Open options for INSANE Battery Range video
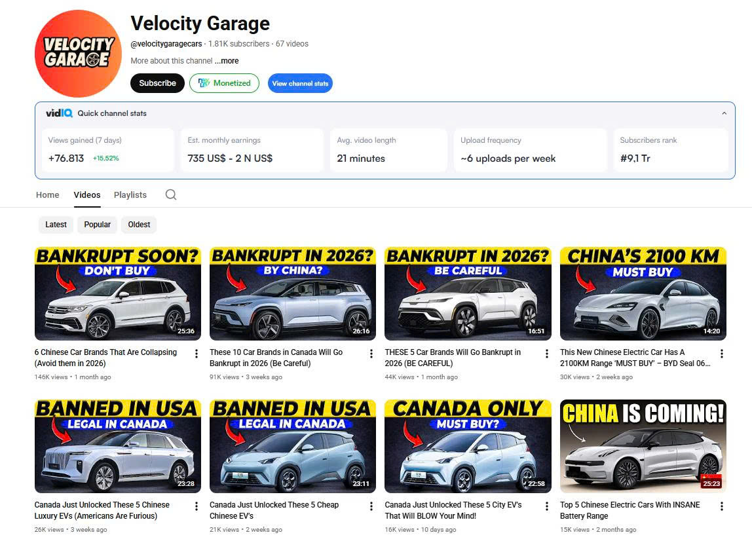Image resolution: width=752 pixels, height=539 pixels. coord(722,506)
